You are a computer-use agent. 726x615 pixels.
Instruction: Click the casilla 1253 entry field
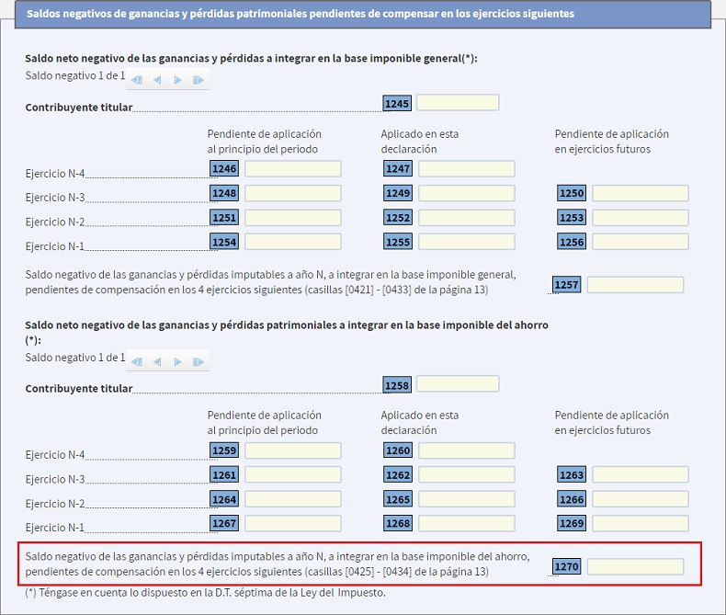[x=641, y=218]
